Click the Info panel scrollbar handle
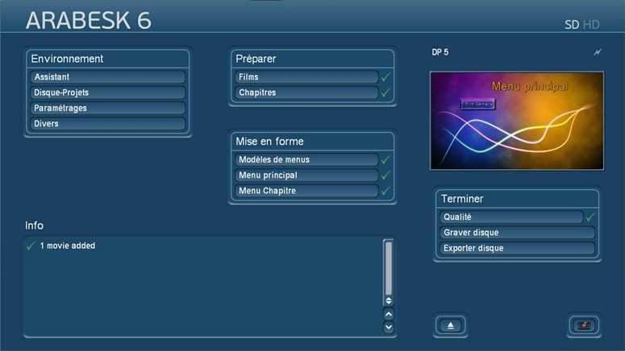The image size is (625, 351). pos(389,268)
